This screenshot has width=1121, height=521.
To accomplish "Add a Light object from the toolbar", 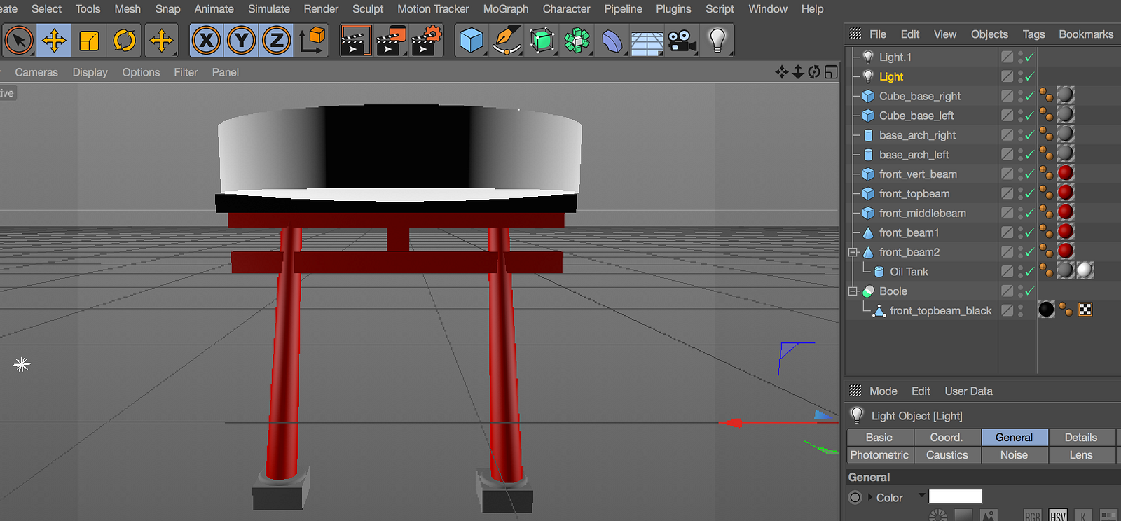I will tap(717, 41).
